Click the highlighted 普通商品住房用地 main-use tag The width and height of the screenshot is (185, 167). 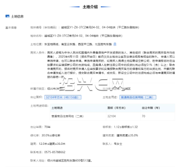point(138,97)
